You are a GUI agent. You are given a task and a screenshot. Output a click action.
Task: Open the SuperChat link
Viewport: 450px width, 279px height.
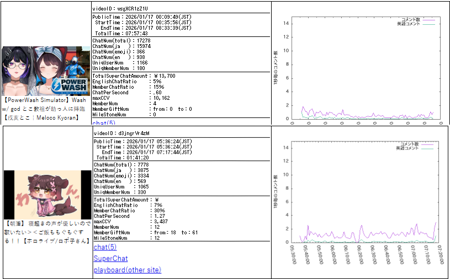click(x=110, y=259)
